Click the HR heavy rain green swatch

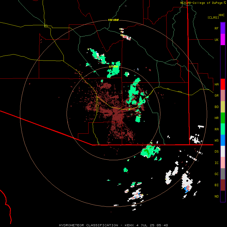point(223,118)
